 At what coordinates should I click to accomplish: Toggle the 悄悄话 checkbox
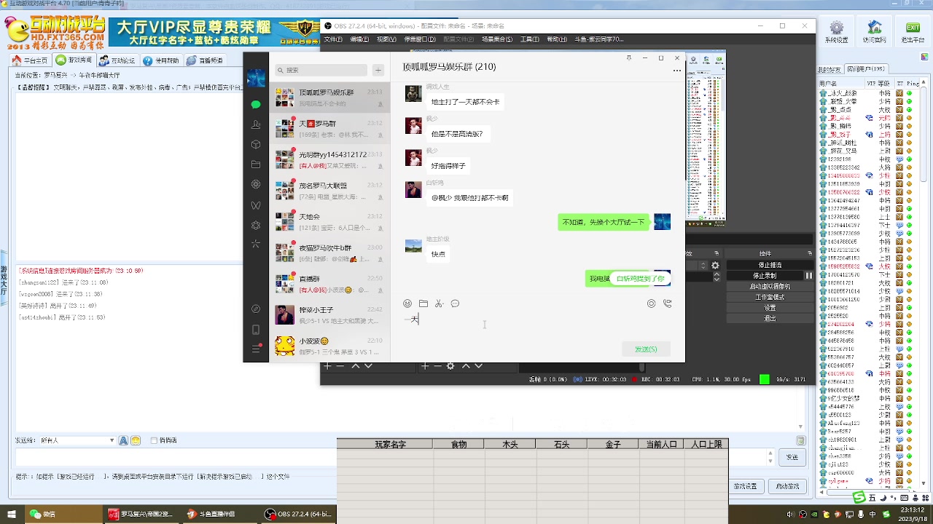[x=154, y=440]
